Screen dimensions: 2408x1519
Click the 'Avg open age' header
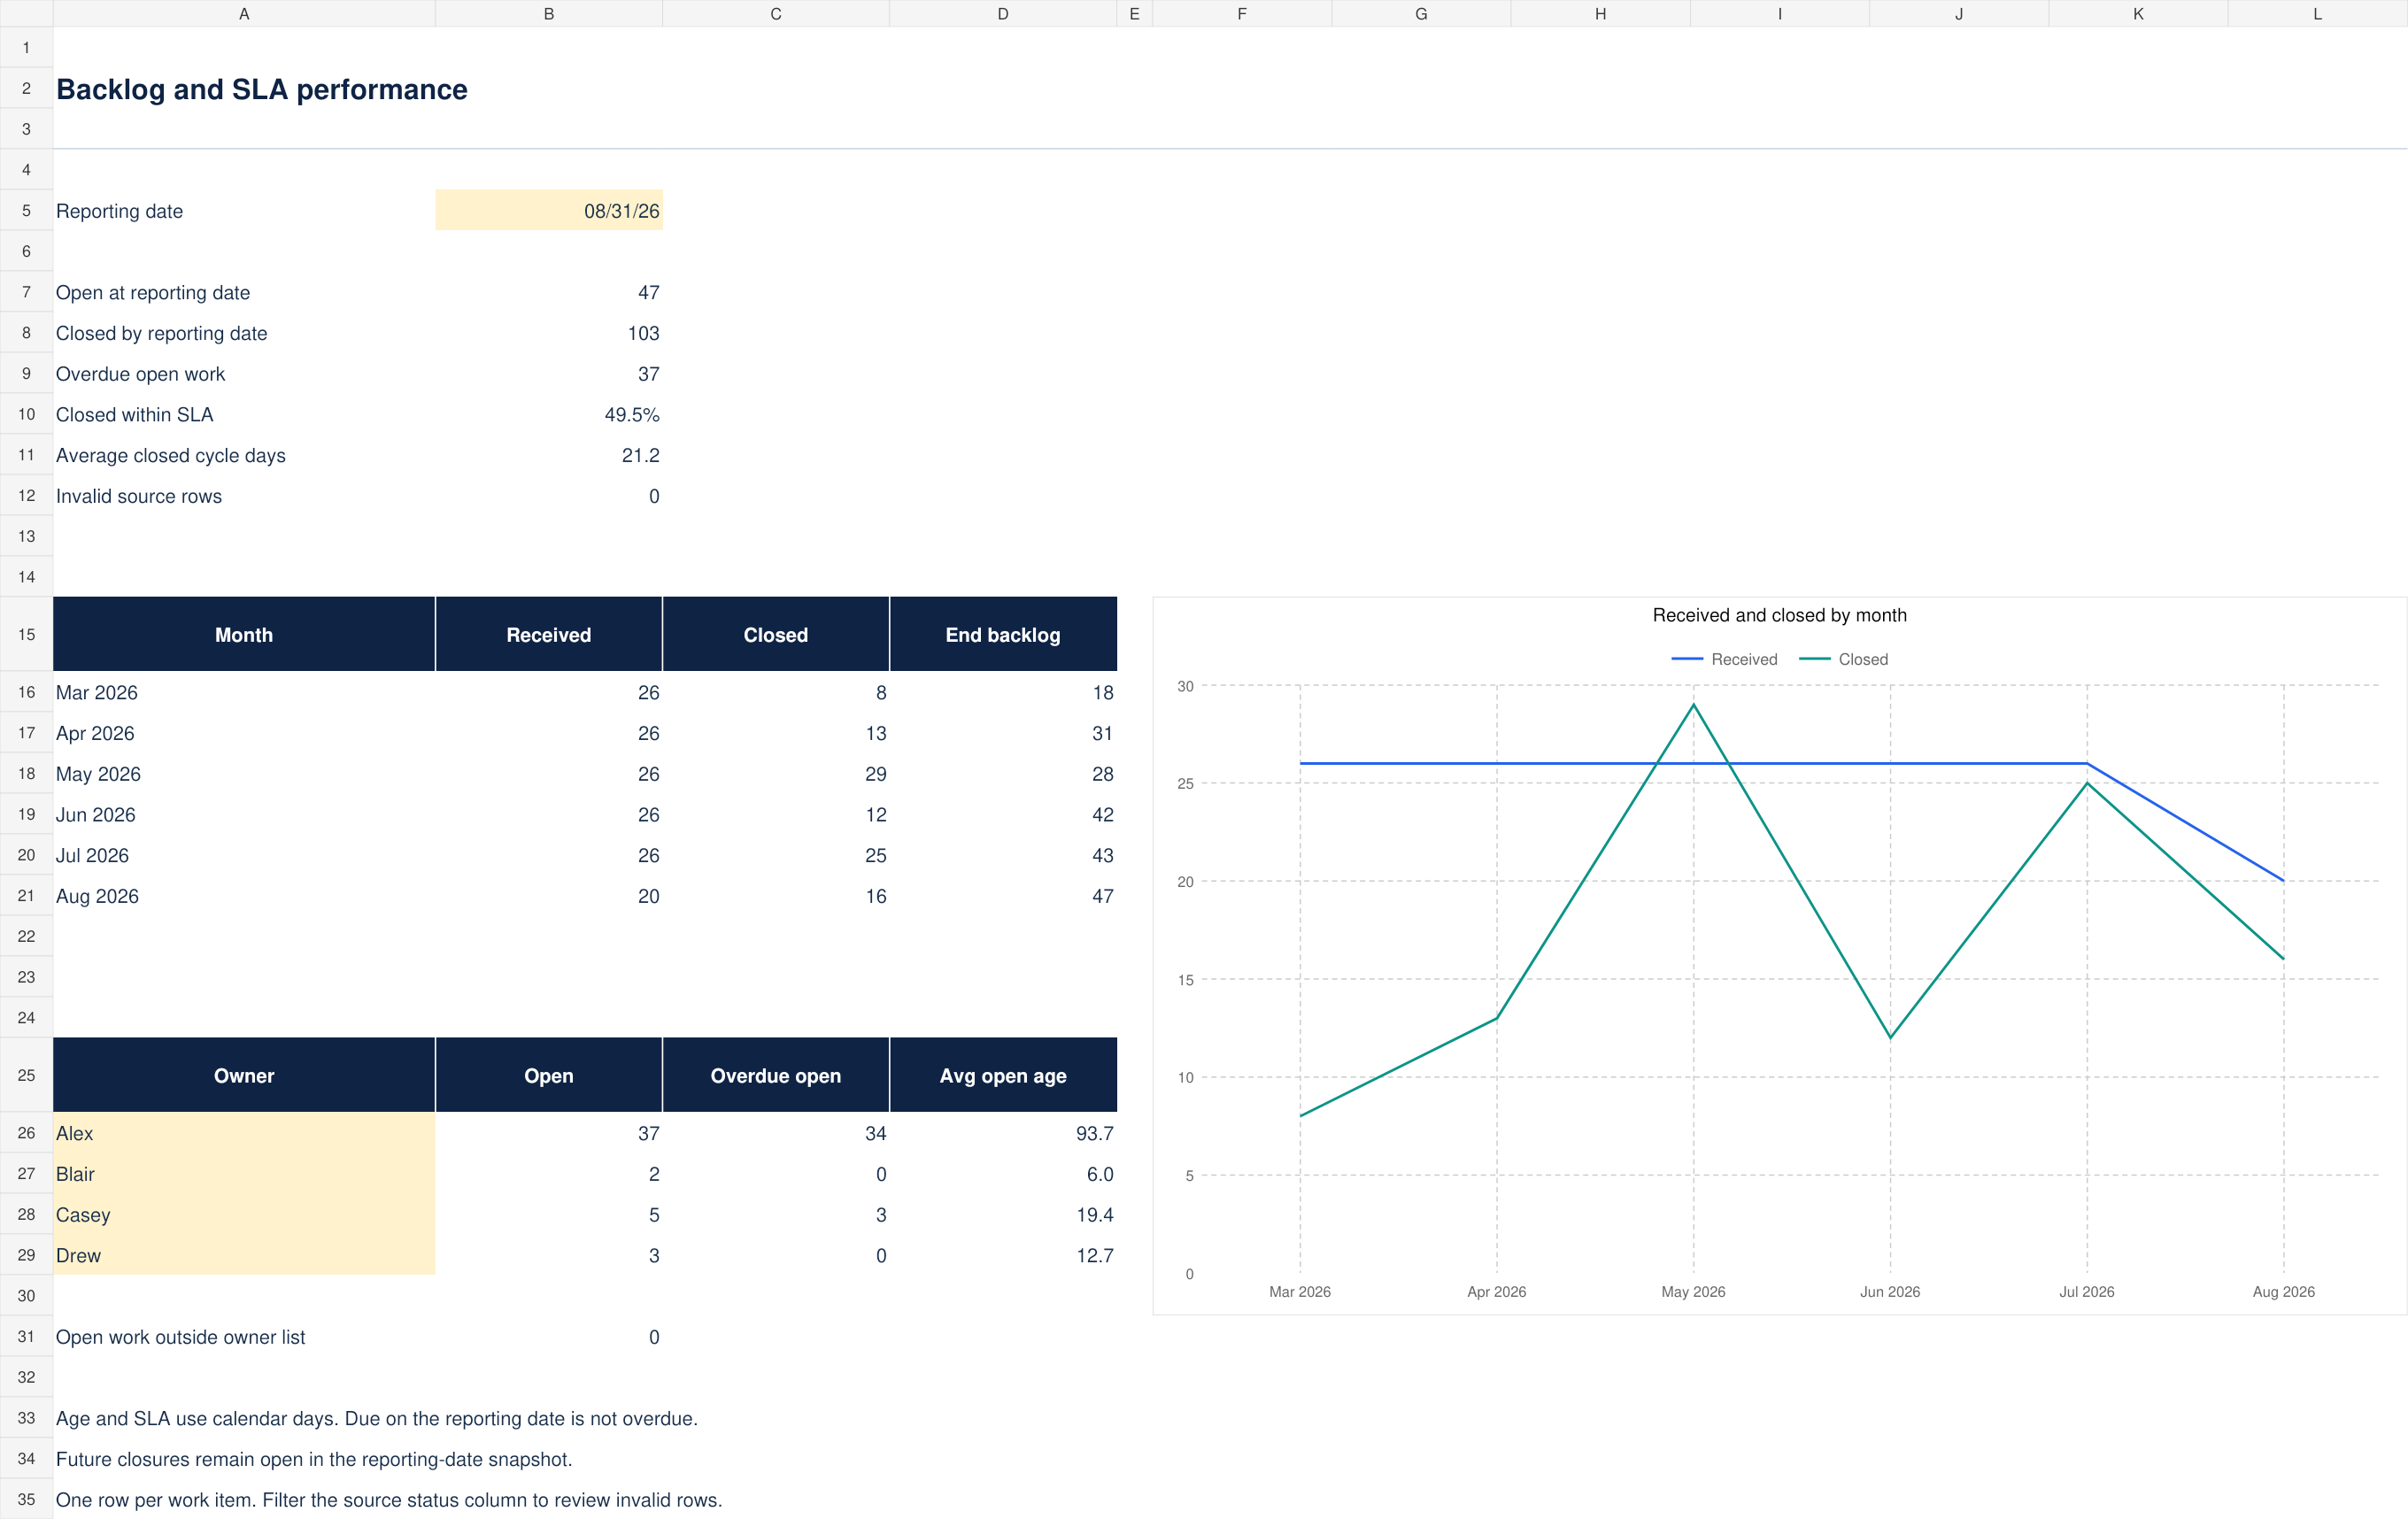pyautogui.click(x=1003, y=1075)
